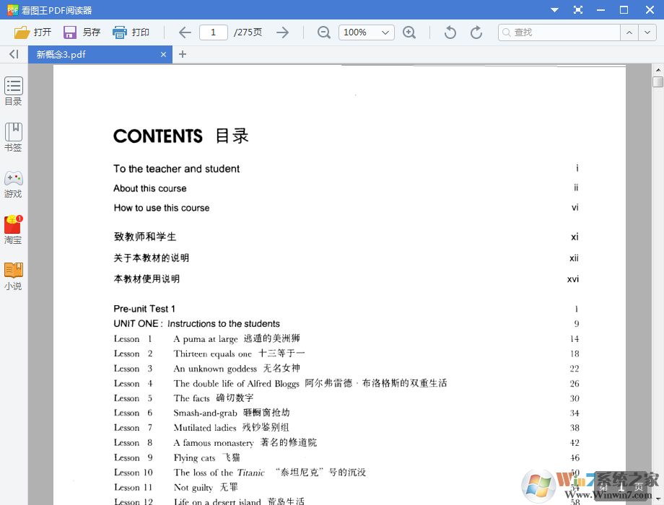The width and height of the screenshot is (664, 505).
Task: Zoom in with plus magnifier icon
Action: tap(409, 32)
